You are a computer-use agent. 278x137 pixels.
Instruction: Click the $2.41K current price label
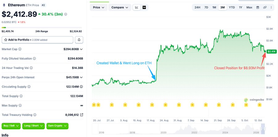(272, 51)
